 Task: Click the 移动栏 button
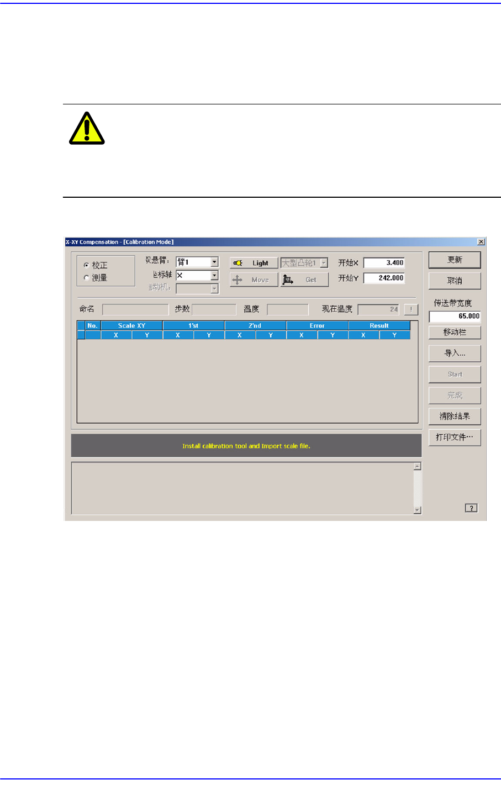click(x=455, y=332)
